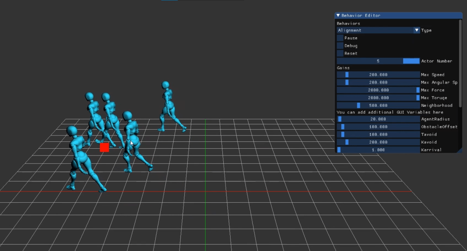The image size is (467, 251).
Task: Click the ObstacleOffset slider
Action: click(378, 127)
